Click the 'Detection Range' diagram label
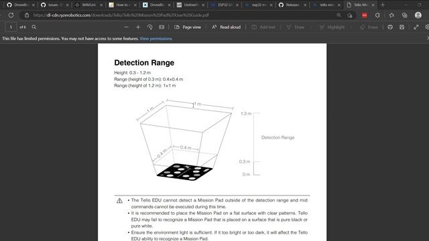Screen dimensions: 429x241 [x=278, y=137]
